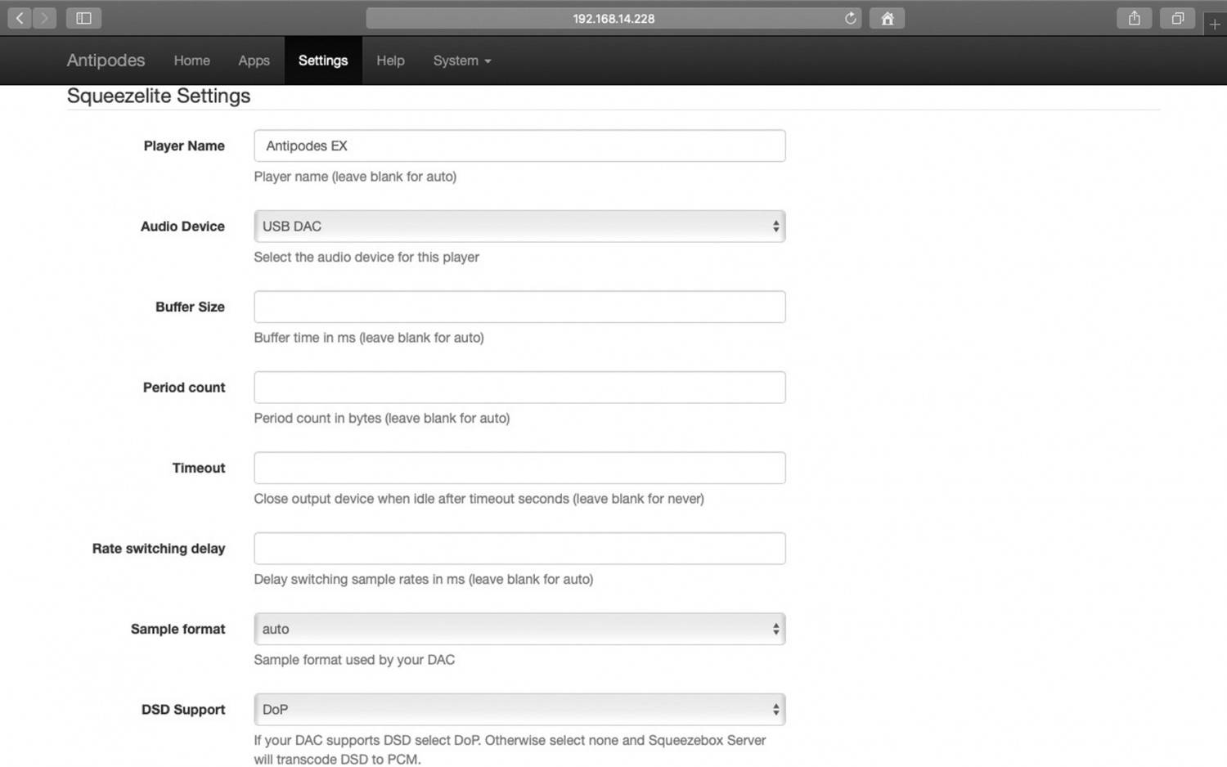The image size is (1227, 767).
Task: Click the Squeezelite Settings heading
Action: (x=159, y=96)
